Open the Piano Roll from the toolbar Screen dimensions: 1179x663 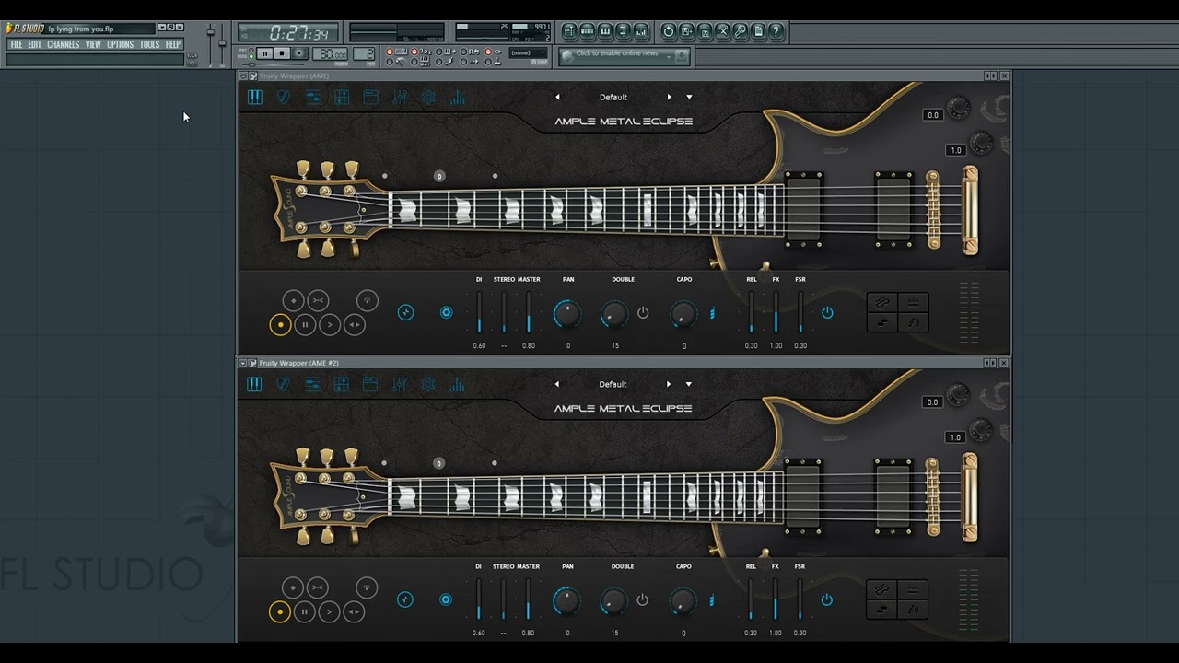point(605,31)
